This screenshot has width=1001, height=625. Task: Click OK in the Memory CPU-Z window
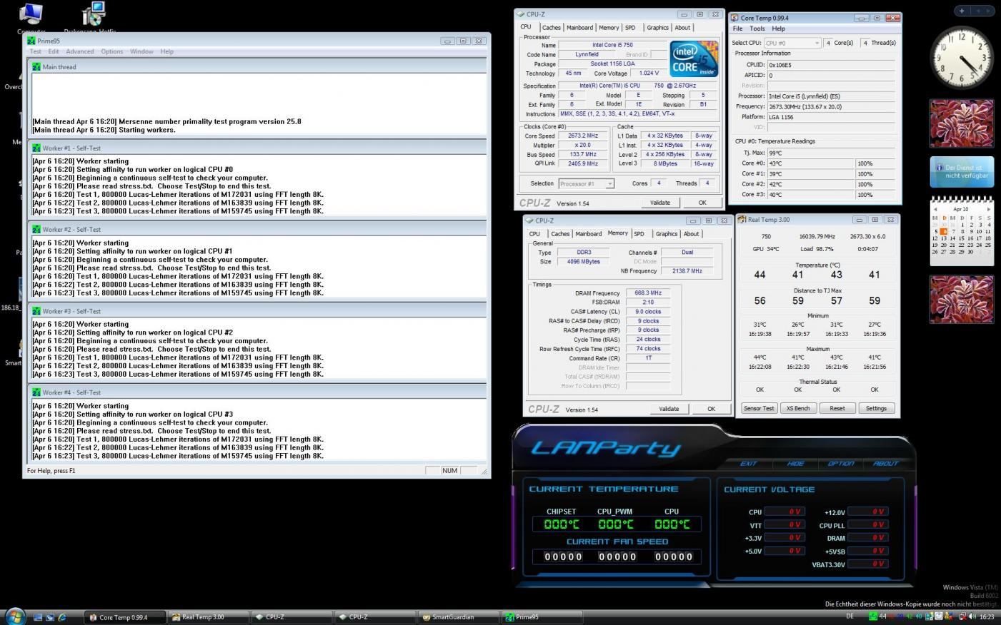click(x=711, y=409)
